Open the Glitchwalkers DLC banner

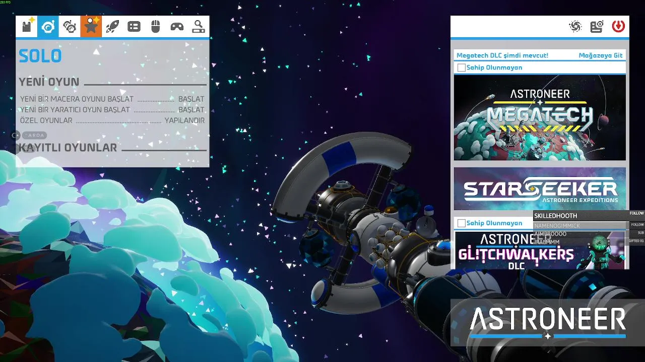coord(540,250)
